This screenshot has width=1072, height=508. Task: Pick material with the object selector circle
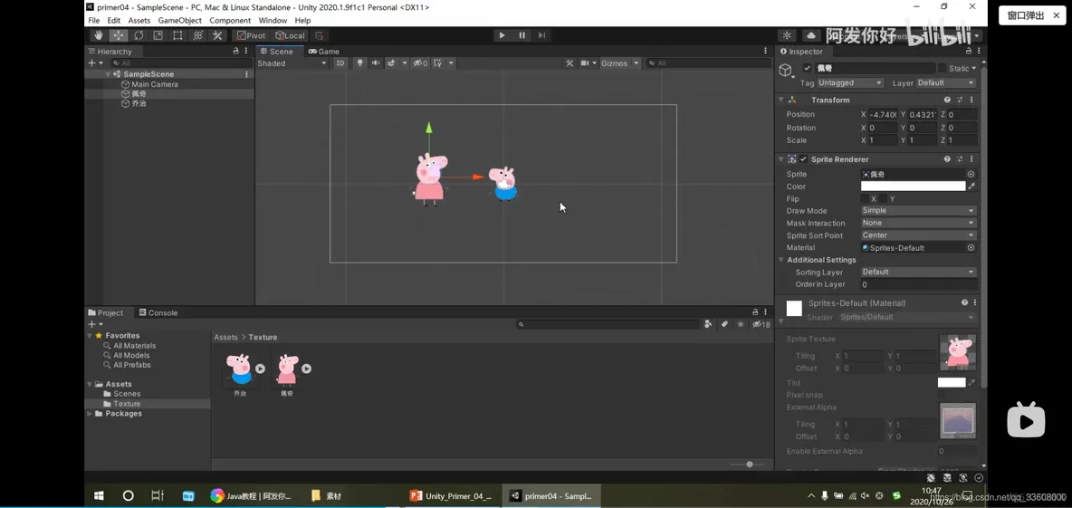coord(971,247)
